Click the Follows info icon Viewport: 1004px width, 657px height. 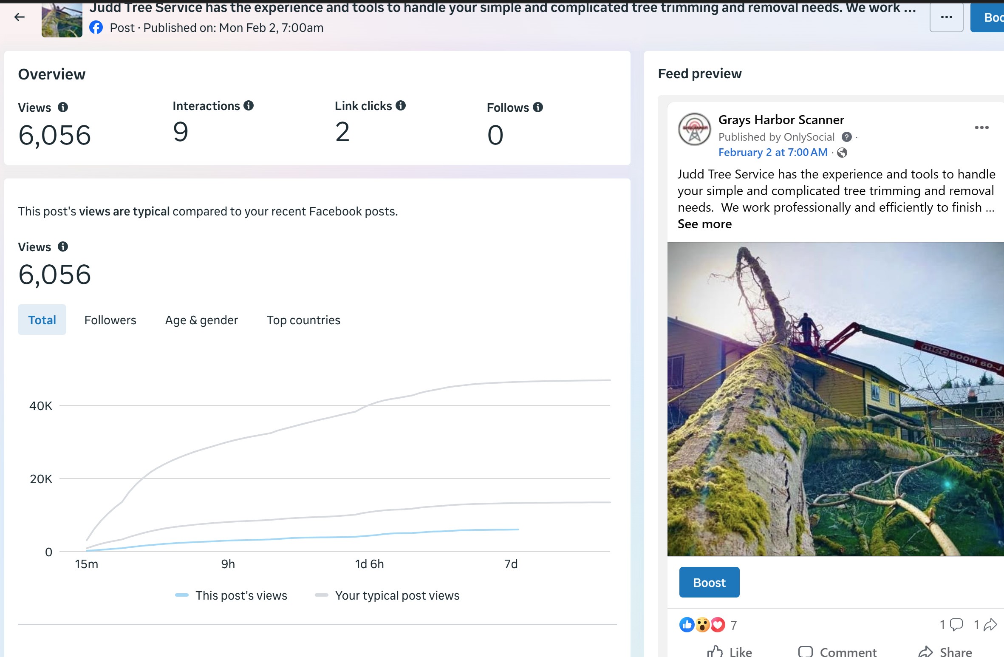tap(538, 107)
